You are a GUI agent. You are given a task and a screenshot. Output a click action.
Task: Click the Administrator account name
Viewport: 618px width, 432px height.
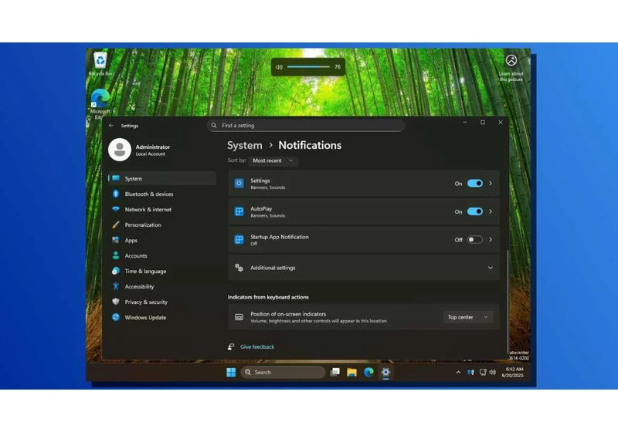pyautogui.click(x=153, y=147)
